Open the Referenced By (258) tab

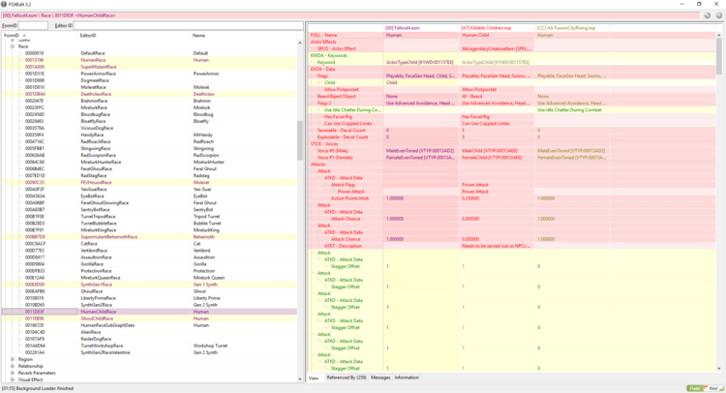coord(347,378)
